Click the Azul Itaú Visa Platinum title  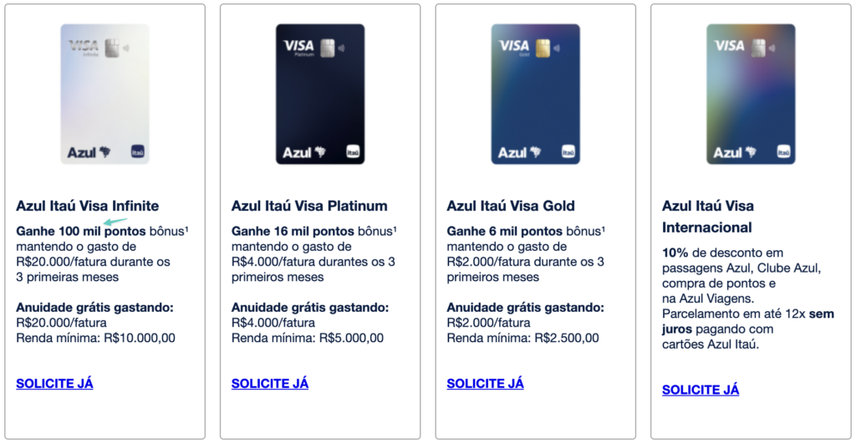click(309, 206)
